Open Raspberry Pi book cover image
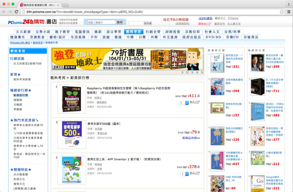The width and height of the screenshot is (293, 192). (72, 99)
